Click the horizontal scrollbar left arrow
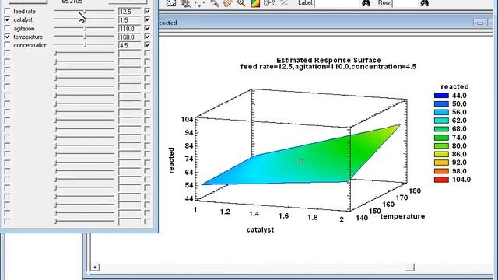 point(95,267)
